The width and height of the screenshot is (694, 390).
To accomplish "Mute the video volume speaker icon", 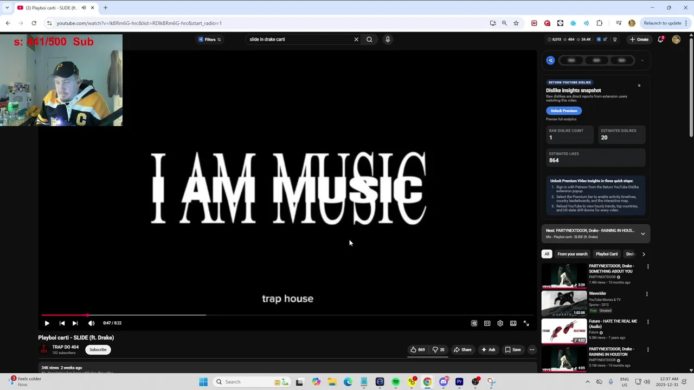I will click(91, 323).
